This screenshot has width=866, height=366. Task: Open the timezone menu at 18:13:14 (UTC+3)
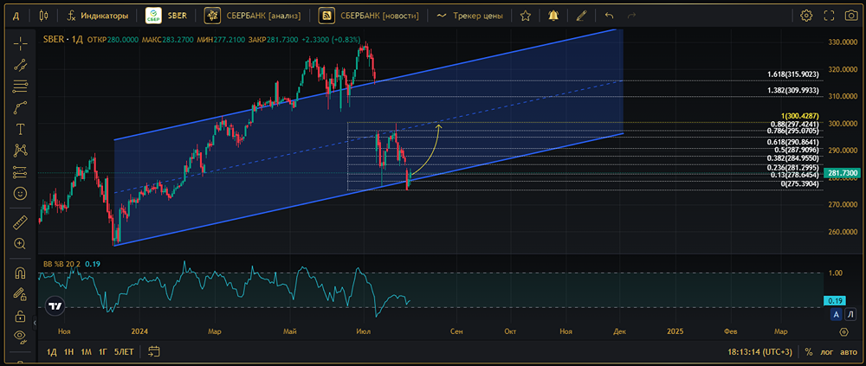pyautogui.click(x=760, y=352)
